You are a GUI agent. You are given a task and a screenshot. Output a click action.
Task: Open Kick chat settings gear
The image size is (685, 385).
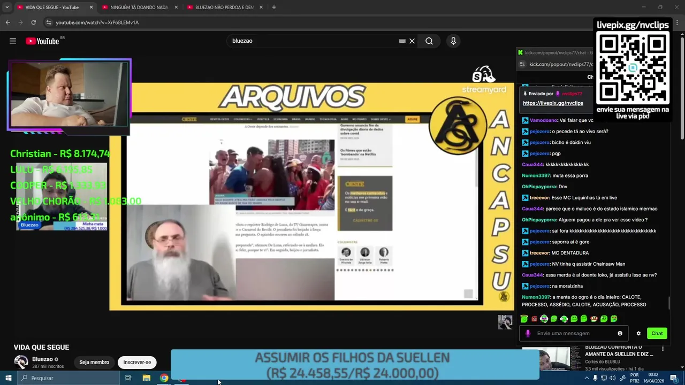click(x=638, y=333)
